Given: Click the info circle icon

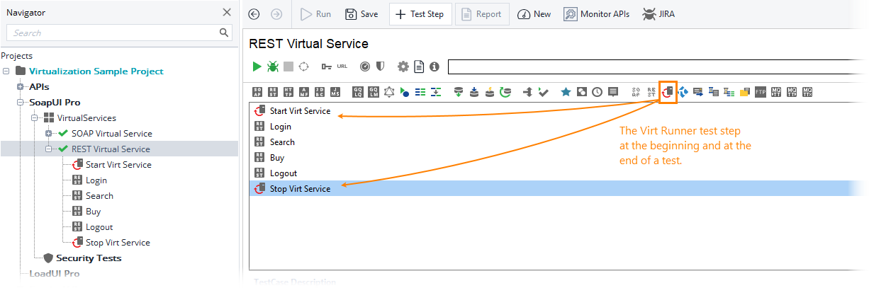Looking at the screenshot, I should [x=434, y=67].
